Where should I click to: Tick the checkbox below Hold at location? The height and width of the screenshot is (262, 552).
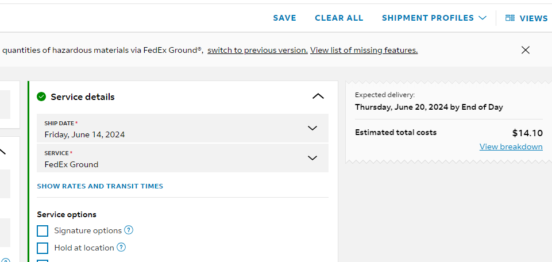pos(43,261)
